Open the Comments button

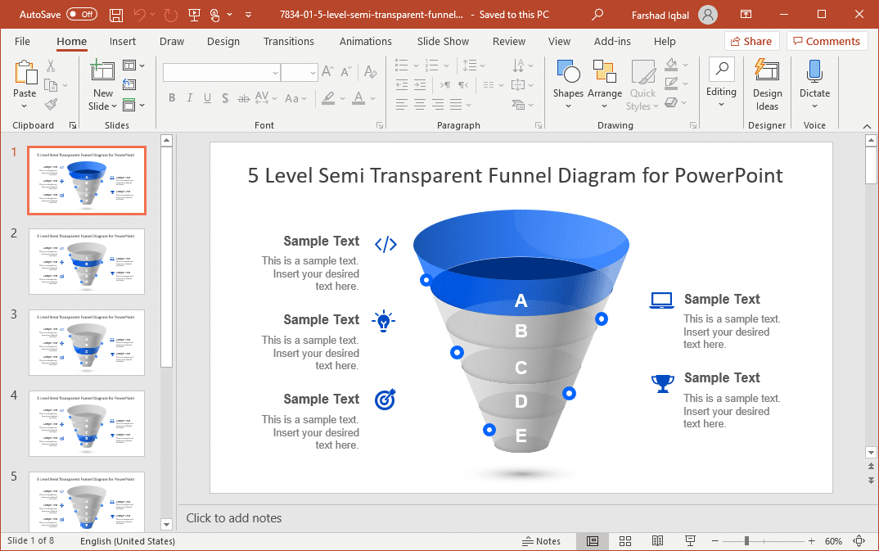click(827, 41)
